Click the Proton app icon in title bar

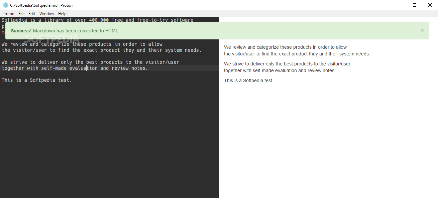pos(5,5)
